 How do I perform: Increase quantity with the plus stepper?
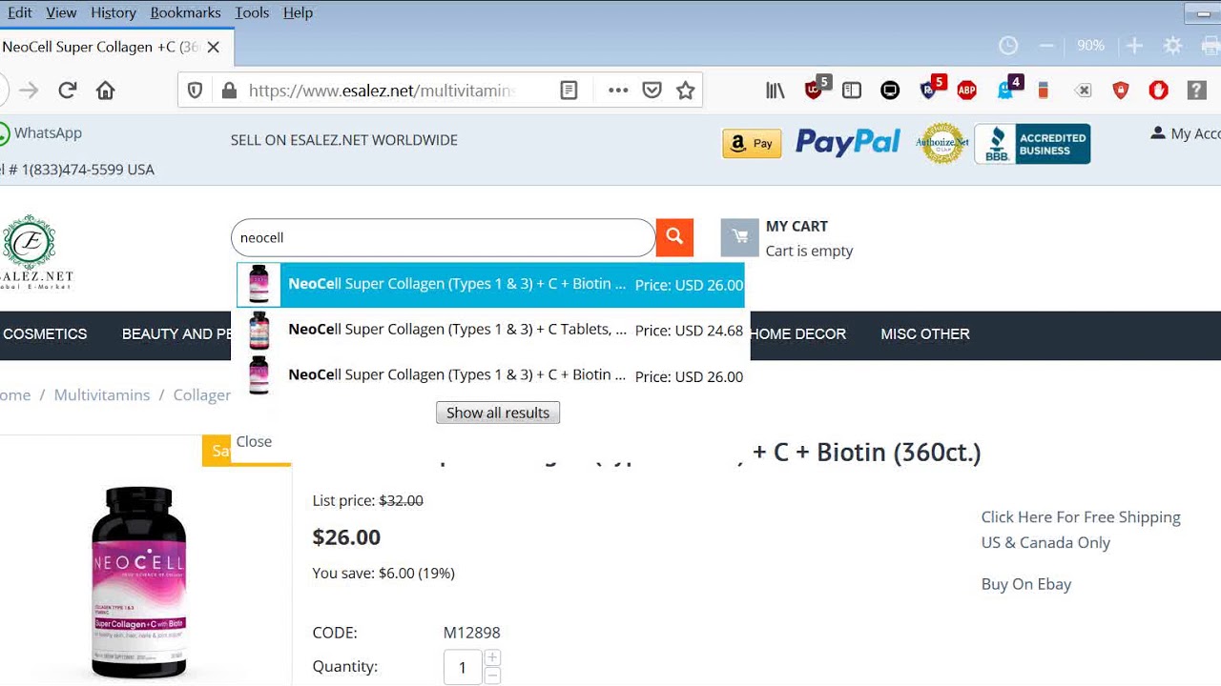492,657
